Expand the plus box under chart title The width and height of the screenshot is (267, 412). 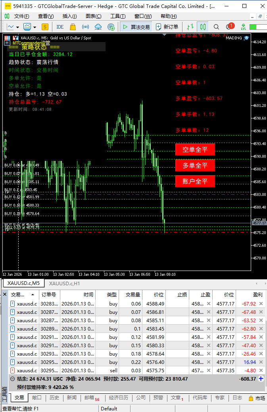(x=7, y=43)
